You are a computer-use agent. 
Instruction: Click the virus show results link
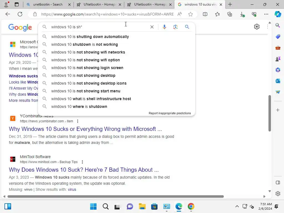72,189
